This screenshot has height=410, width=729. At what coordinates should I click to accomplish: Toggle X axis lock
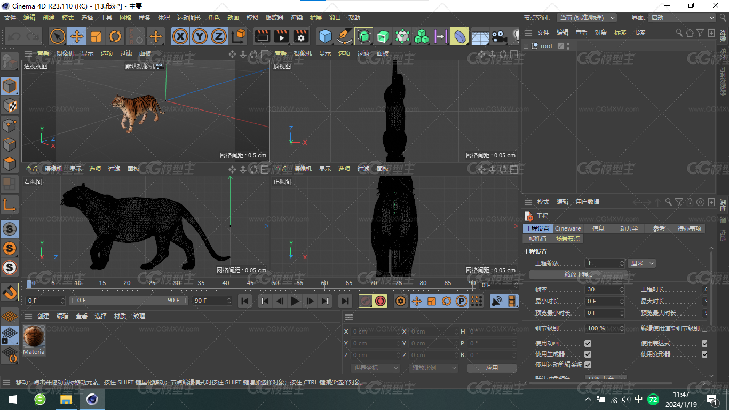pos(181,36)
